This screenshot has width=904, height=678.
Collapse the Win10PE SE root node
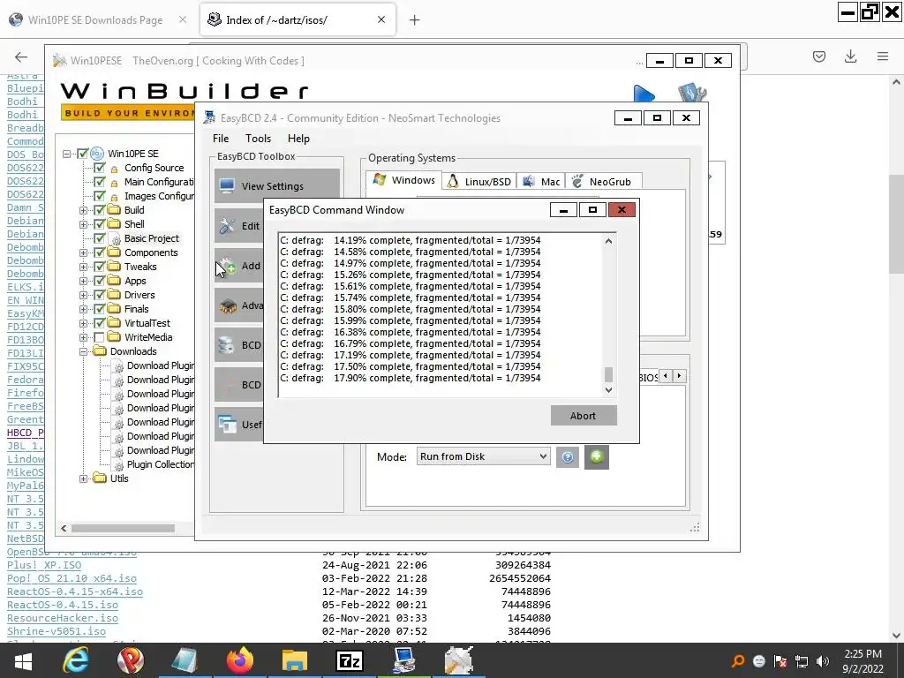pyautogui.click(x=66, y=154)
